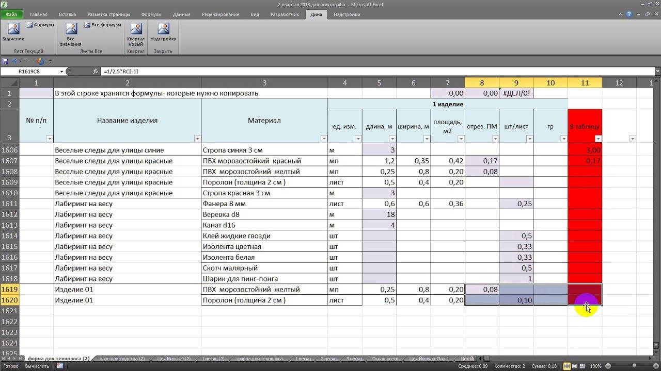Click Все формулы in Листы Все group
661x371 pixels.
[x=103, y=25]
